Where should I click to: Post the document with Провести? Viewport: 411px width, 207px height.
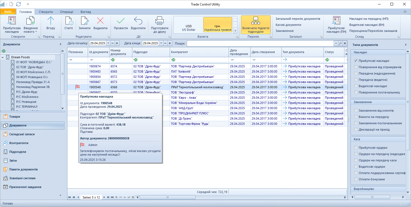coord(121,23)
